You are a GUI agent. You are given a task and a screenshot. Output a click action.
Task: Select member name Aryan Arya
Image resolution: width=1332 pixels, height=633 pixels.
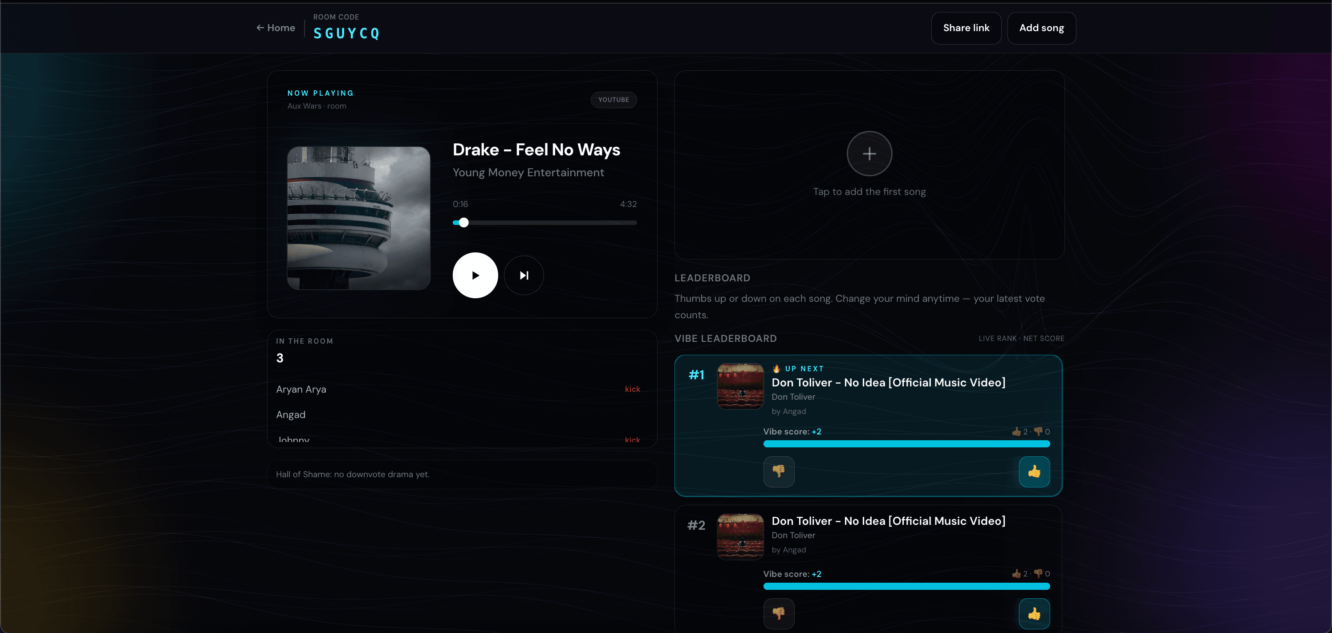point(301,389)
